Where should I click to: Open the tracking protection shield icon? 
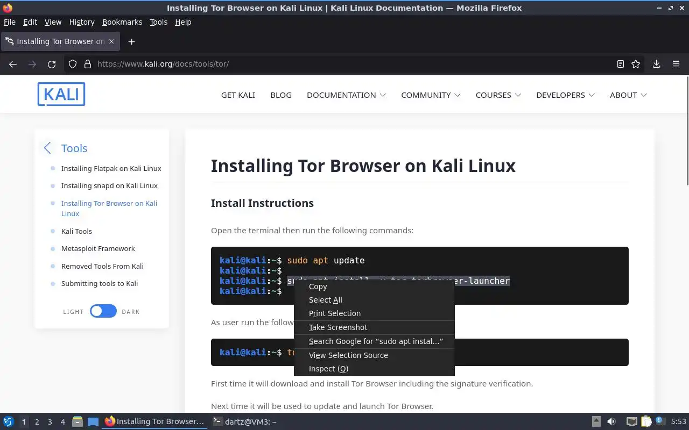[73, 64]
